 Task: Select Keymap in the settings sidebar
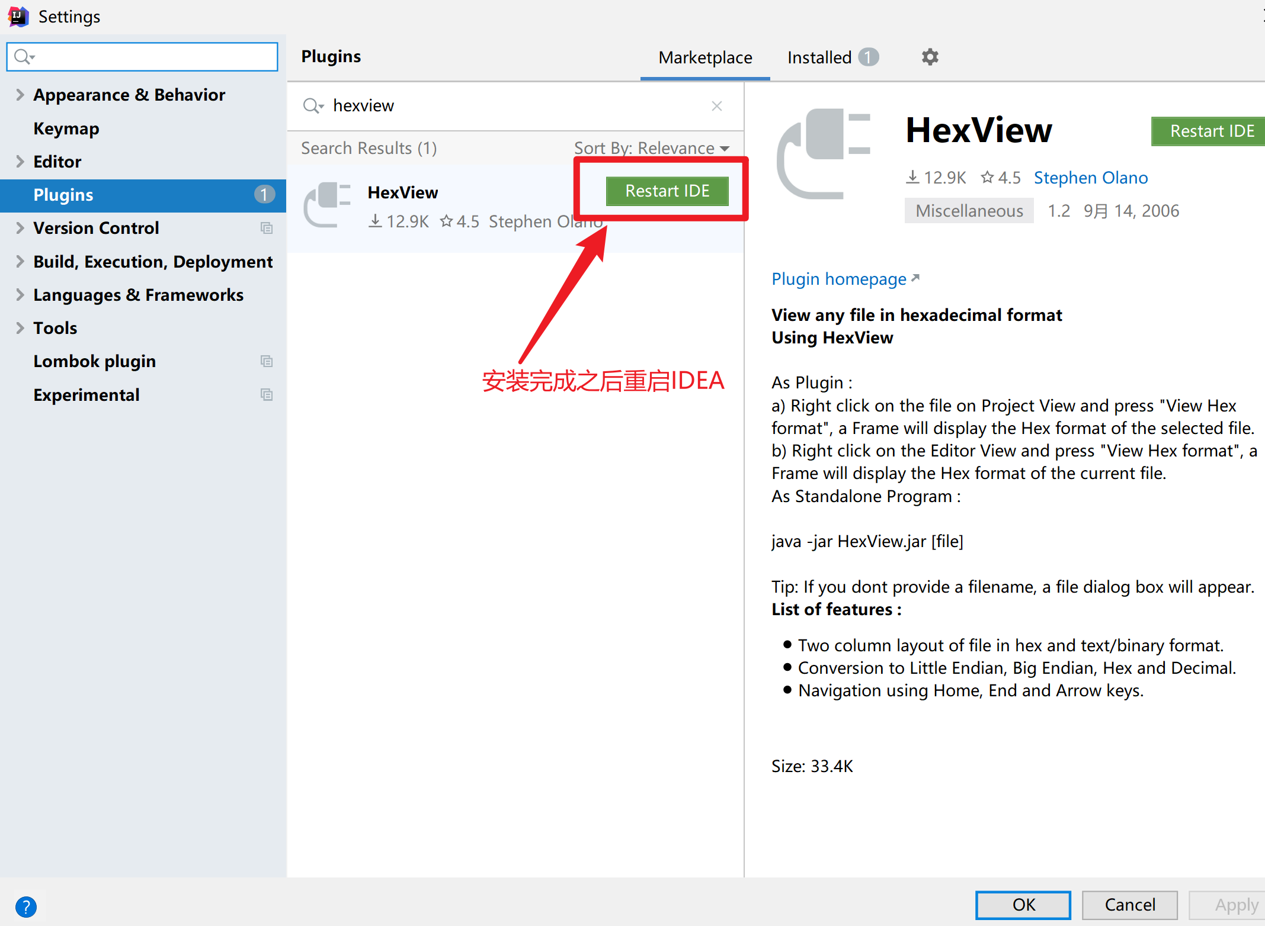tap(66, 128)
